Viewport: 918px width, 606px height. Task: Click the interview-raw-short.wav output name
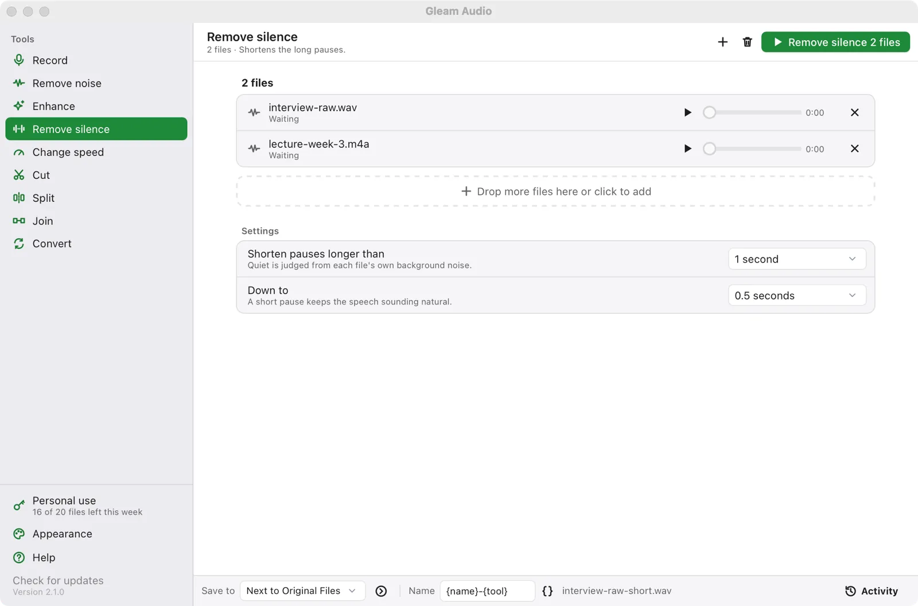pos(617,591)
